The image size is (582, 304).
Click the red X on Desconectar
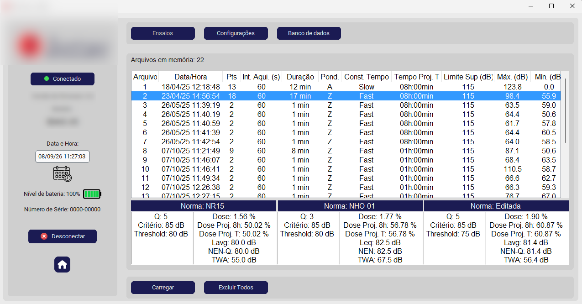click(x=44, y=236)
